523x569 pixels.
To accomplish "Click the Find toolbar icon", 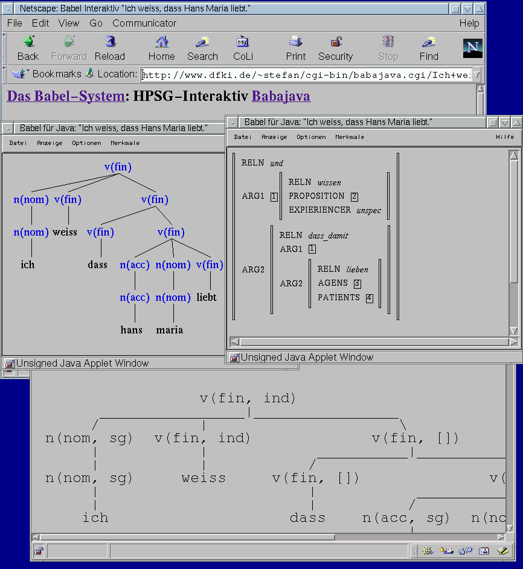I will 429,42.
